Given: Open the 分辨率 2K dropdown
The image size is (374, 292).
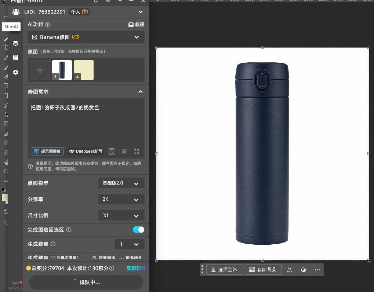Looking at the screenshot, I should click(121, 199).
